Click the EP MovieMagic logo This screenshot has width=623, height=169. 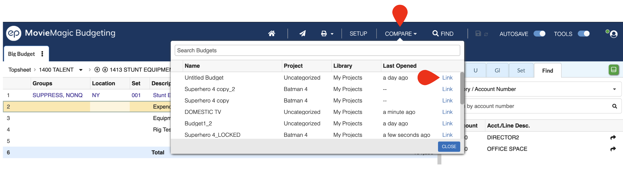[x=13, y=33]
